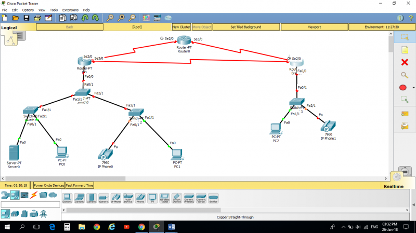Select the Place Note tool
416x233 pixels.
point(405,50)
